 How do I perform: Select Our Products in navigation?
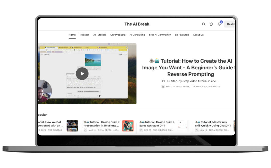click(x=118, y=35)
